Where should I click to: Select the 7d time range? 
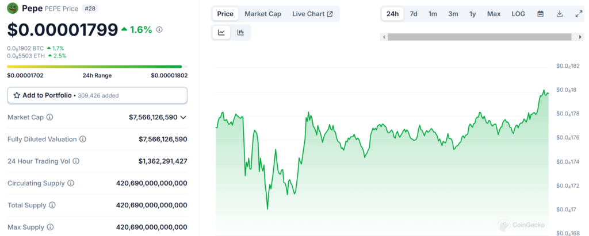click(x=414, y=14)
